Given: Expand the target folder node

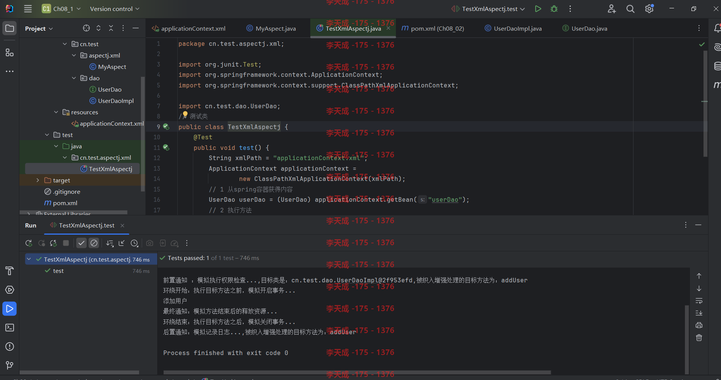Looking at the screenshot, I should [38, 180].
